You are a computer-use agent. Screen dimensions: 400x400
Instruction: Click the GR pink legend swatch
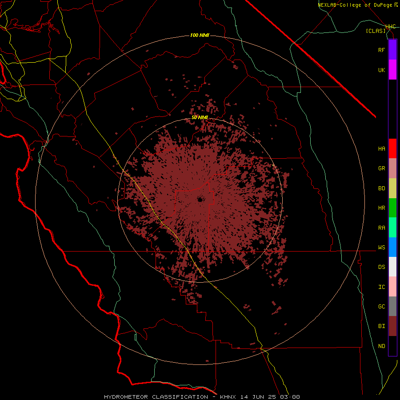click(x=392, y=168)
